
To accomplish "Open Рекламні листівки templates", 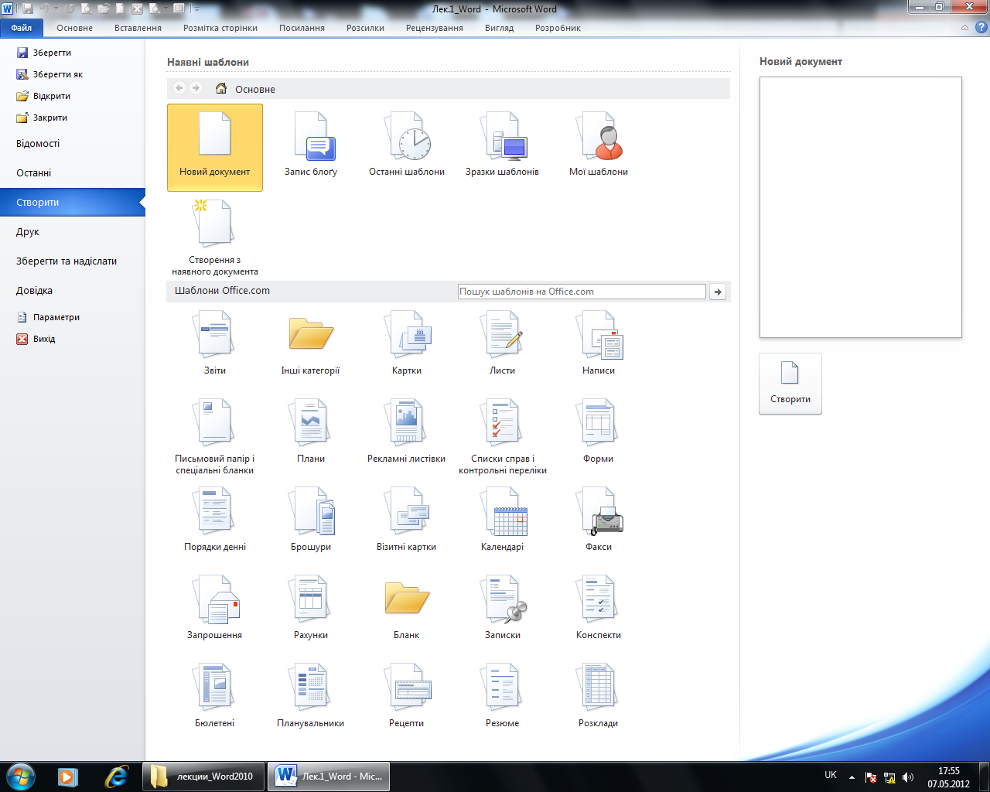I will point(407,431).
